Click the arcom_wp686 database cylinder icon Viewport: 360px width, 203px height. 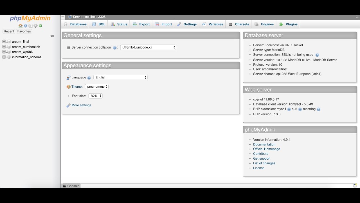pyautogui.click(x=9, y=52)
